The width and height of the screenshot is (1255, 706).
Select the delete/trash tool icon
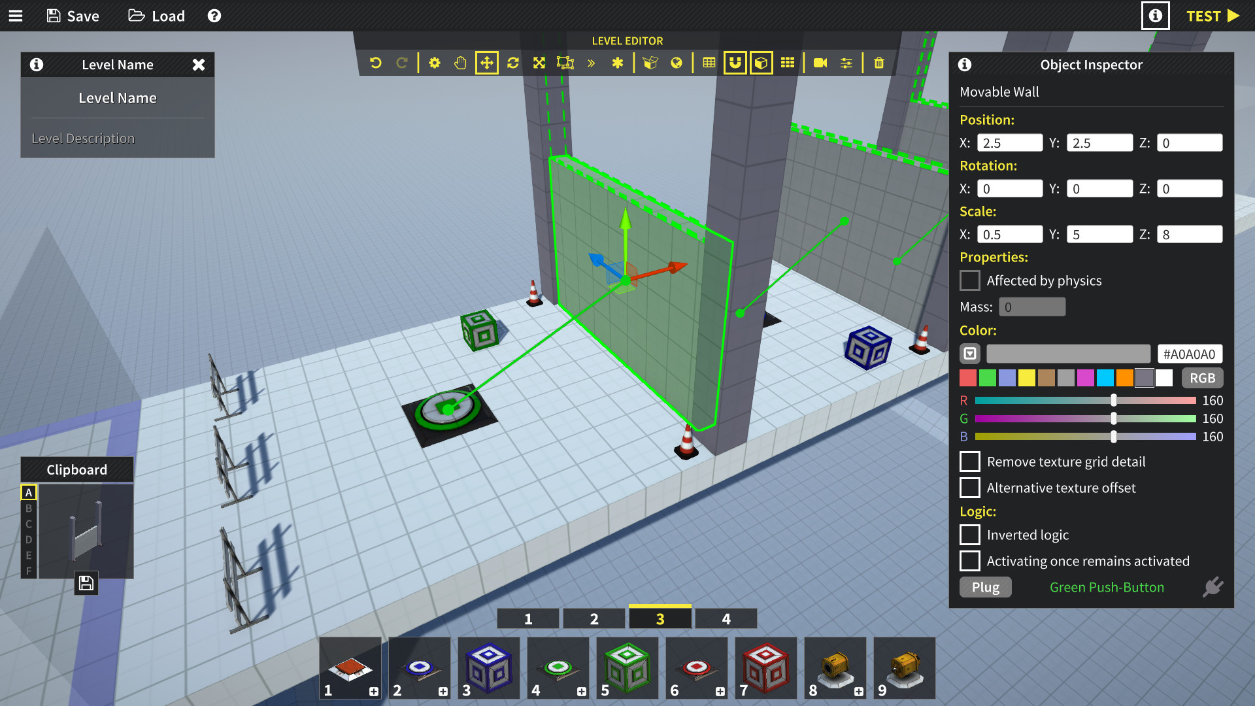pyautogui.click(x=879, y=64)
